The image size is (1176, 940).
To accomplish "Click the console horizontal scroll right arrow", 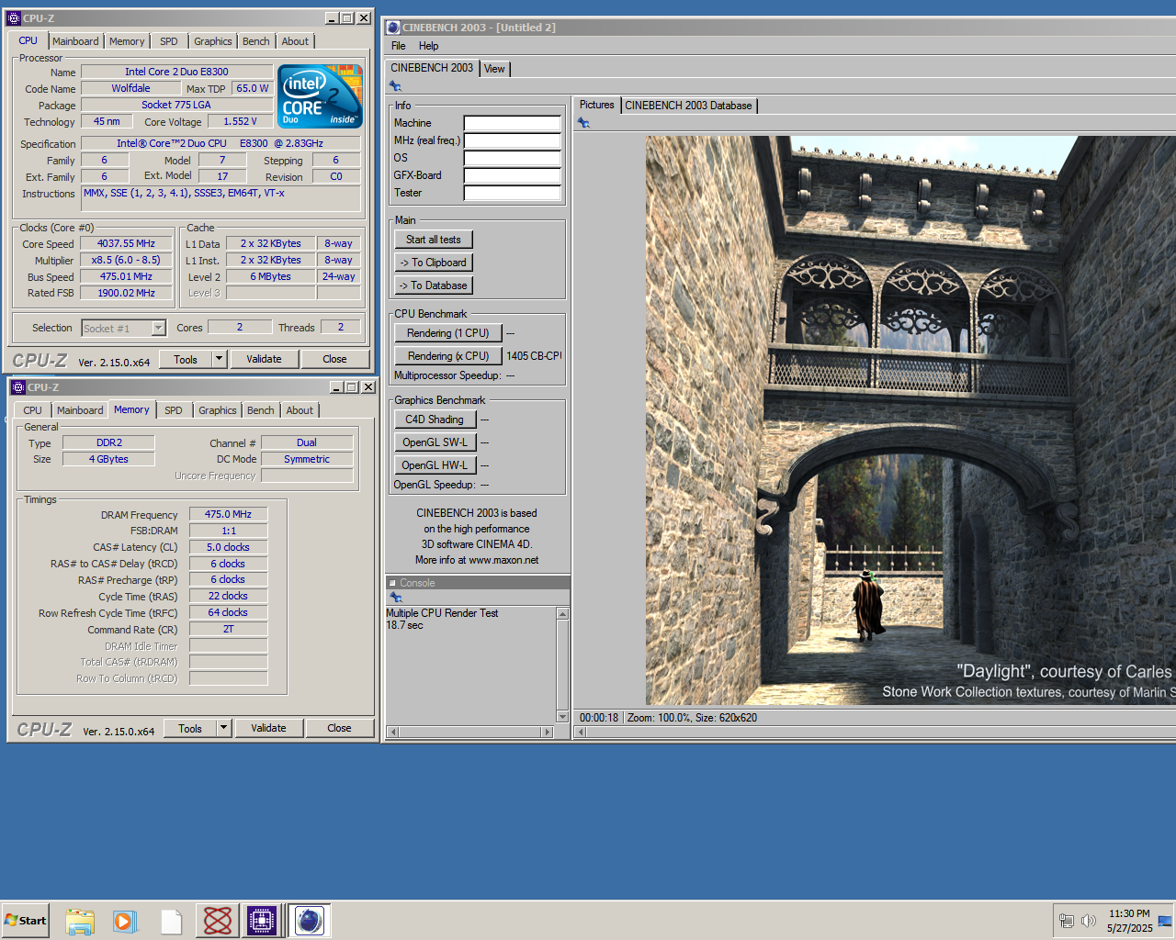I will 548,732.
